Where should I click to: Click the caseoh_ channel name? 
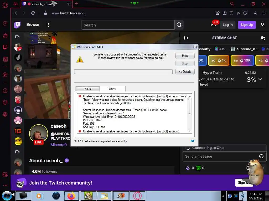point(60,126)
